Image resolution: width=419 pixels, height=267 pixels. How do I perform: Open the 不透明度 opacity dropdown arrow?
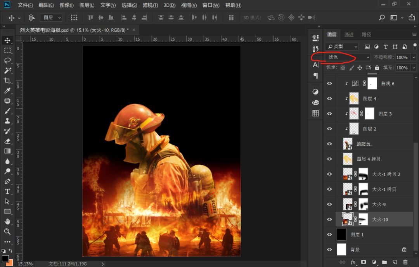(x=414, y=57)
